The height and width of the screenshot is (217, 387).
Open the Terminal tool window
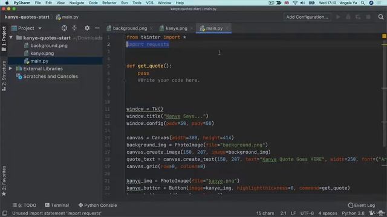tap(57, 205)
